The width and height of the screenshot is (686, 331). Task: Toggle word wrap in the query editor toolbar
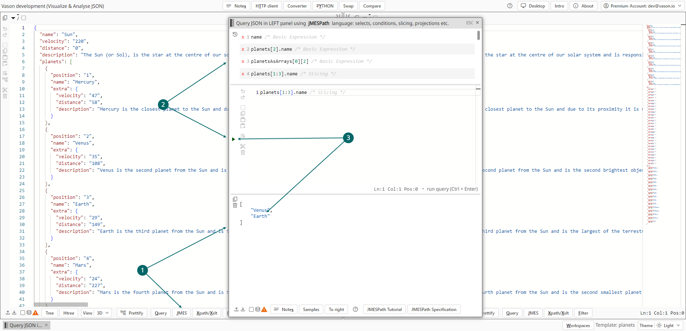243,136
